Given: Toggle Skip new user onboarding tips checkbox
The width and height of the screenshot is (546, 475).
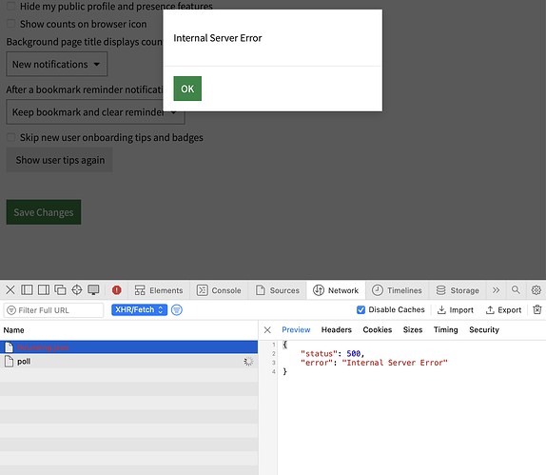Looking at the screenshot, I should point(11,137).
